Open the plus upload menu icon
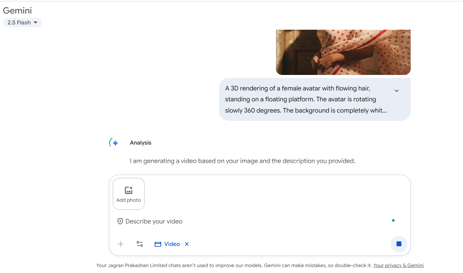The image size is (463, 273). [x=121, y=244]
